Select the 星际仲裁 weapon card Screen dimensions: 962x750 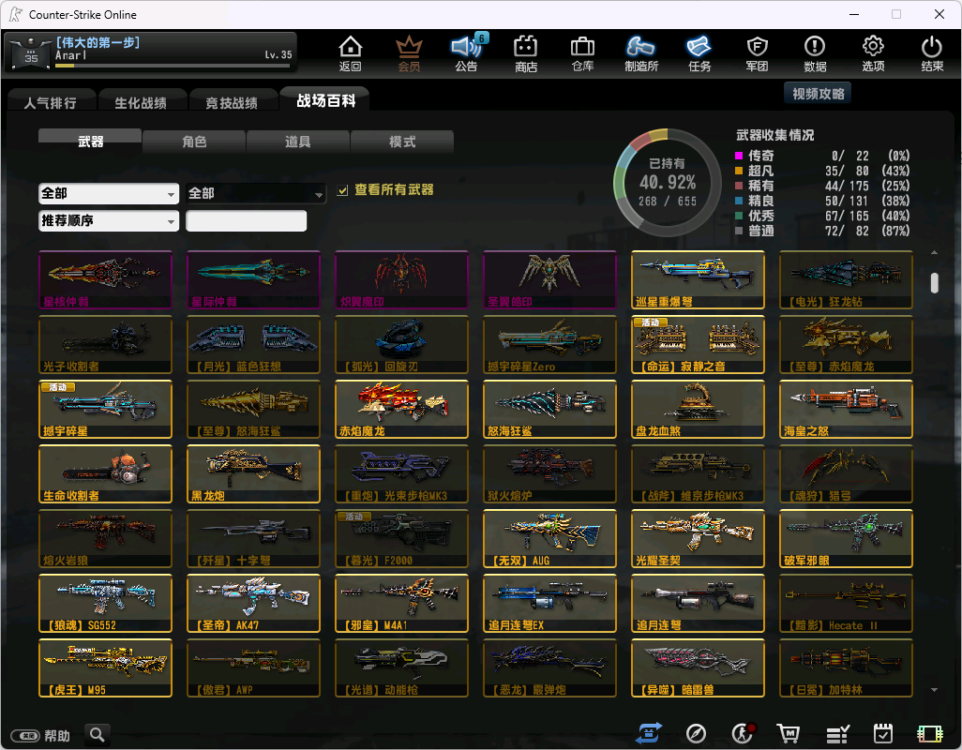[253, 279]
